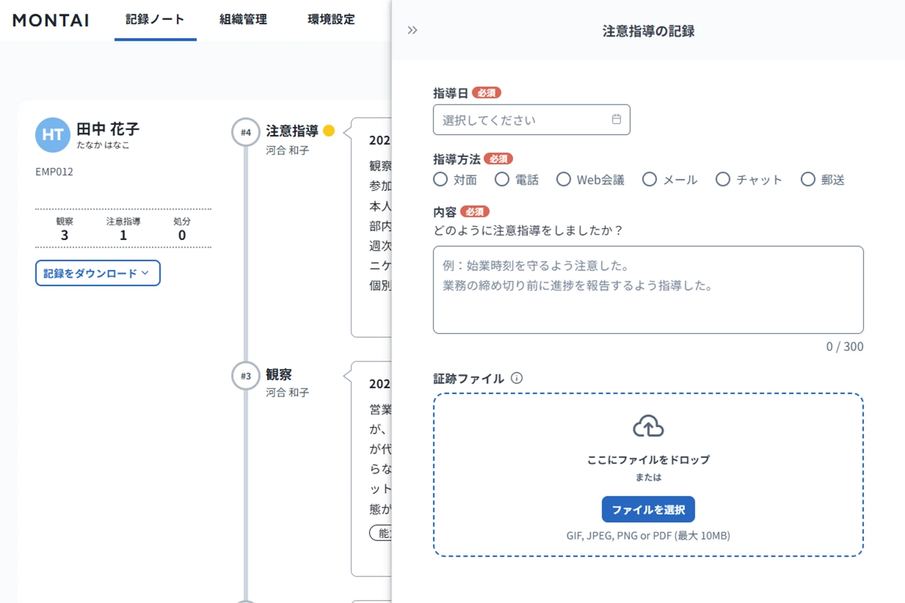
Task: Select the チャット radio option
Action: (x=723, y=179)
